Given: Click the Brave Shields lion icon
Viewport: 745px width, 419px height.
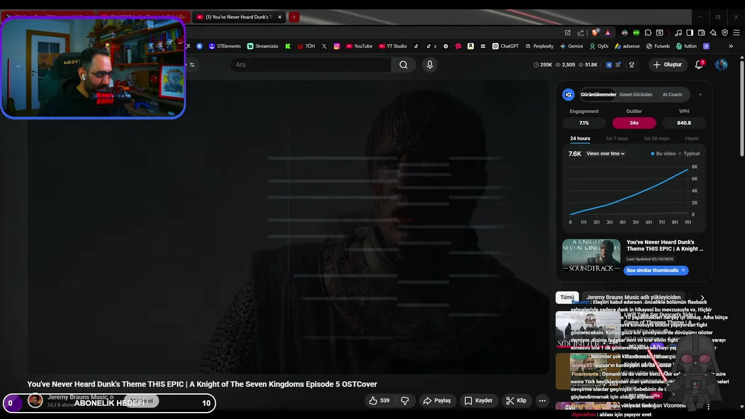Looking at the screenshot, I should tap(595, 33).
